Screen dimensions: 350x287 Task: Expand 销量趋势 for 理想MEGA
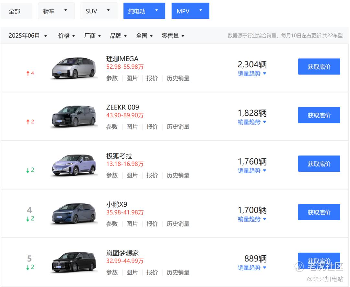[x=252, y=74]
